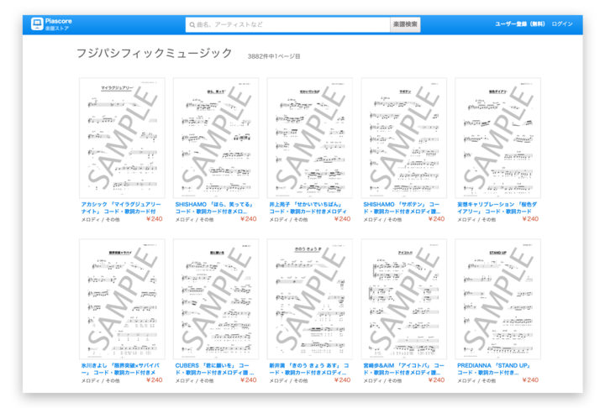Open the 限界突破×サバイバー sheet thumbnail
605x408 pixels.
tap(122, 299)
